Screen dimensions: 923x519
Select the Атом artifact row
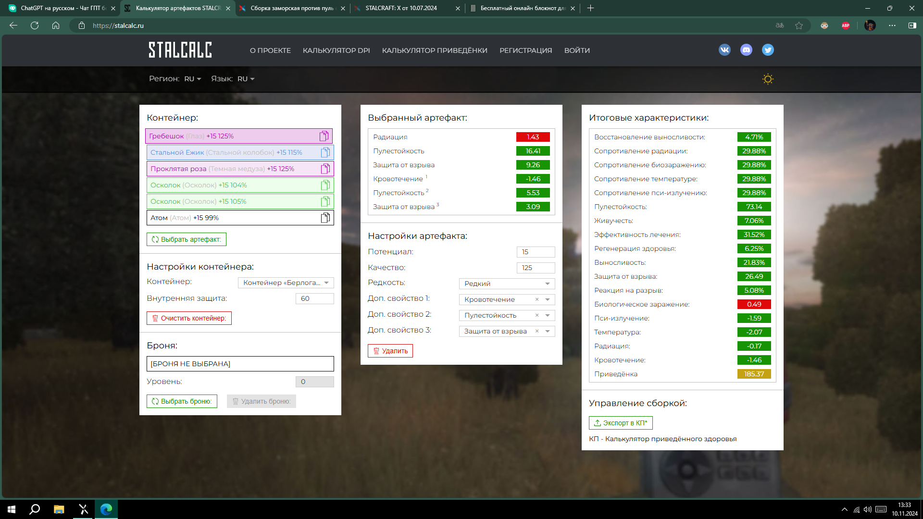pos(240,218)
